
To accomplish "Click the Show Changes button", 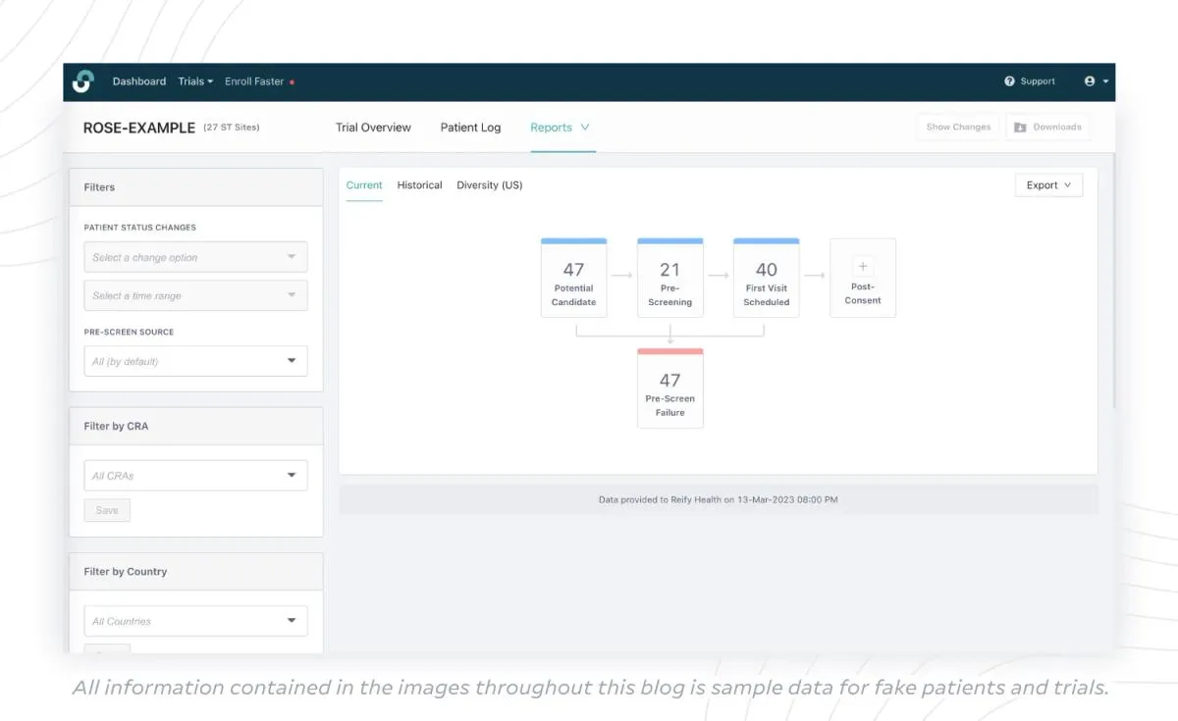I will tap(957, 127).
